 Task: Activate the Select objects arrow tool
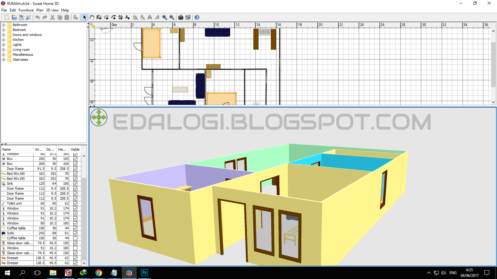[x=84, y=17]
